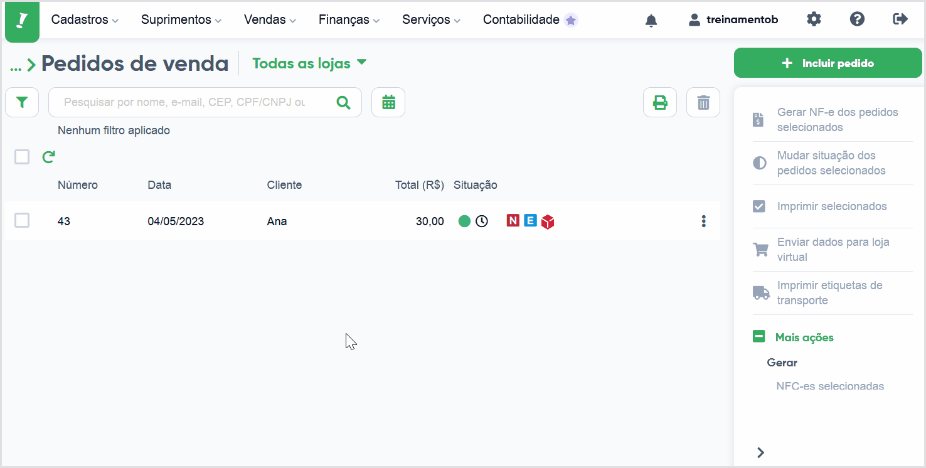Open the notifications bell
The height and width of the screenshot is (468, 926).
click(651, 21)
